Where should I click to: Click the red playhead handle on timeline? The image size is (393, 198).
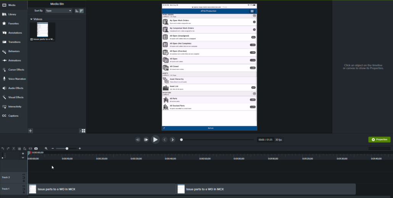tap(31, 152)
